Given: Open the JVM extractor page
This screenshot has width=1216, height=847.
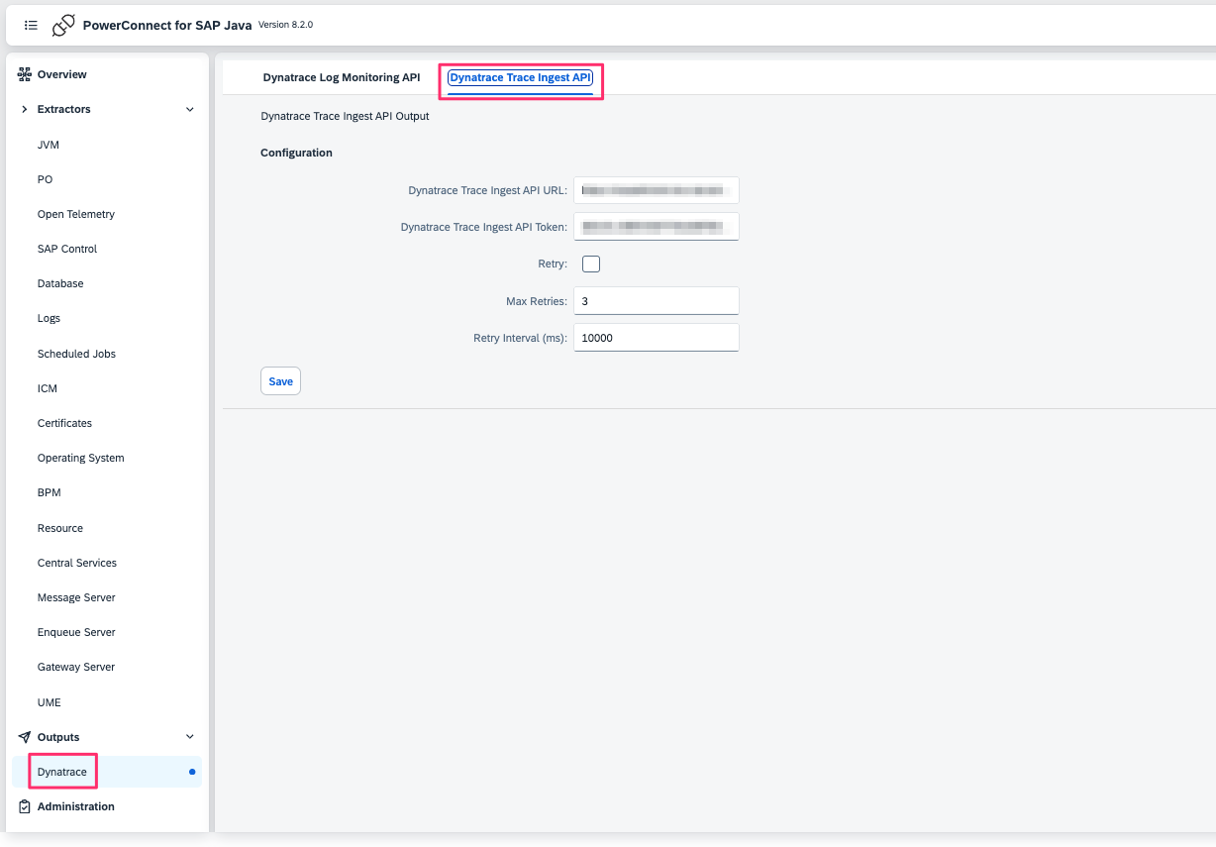Looking at the screenshot, I should (x=49, y=144).
